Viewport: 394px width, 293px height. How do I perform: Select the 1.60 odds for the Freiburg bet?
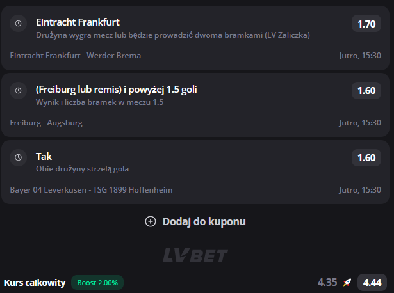[366, 91]
